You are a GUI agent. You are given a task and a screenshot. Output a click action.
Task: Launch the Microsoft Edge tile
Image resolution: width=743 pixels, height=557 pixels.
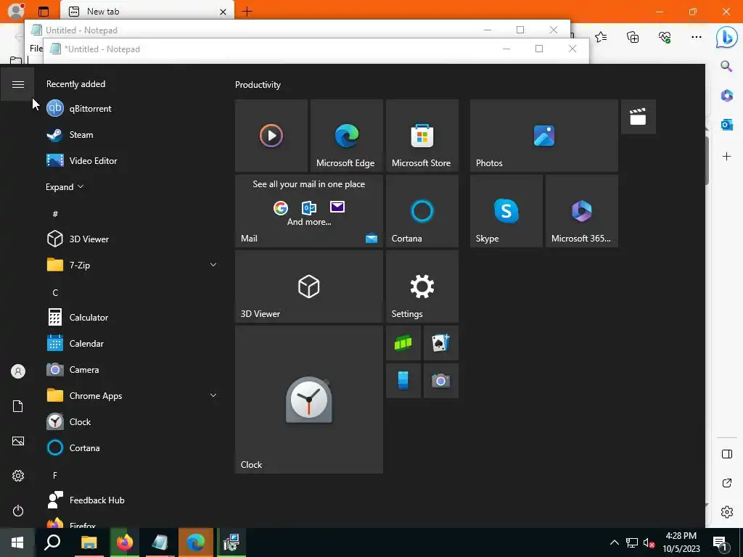(x=346, y=136)
